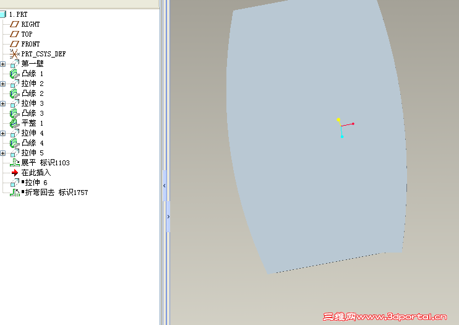Expand the 拉伸 3 tree node
459x325 pixels.
tap(2, 104)
